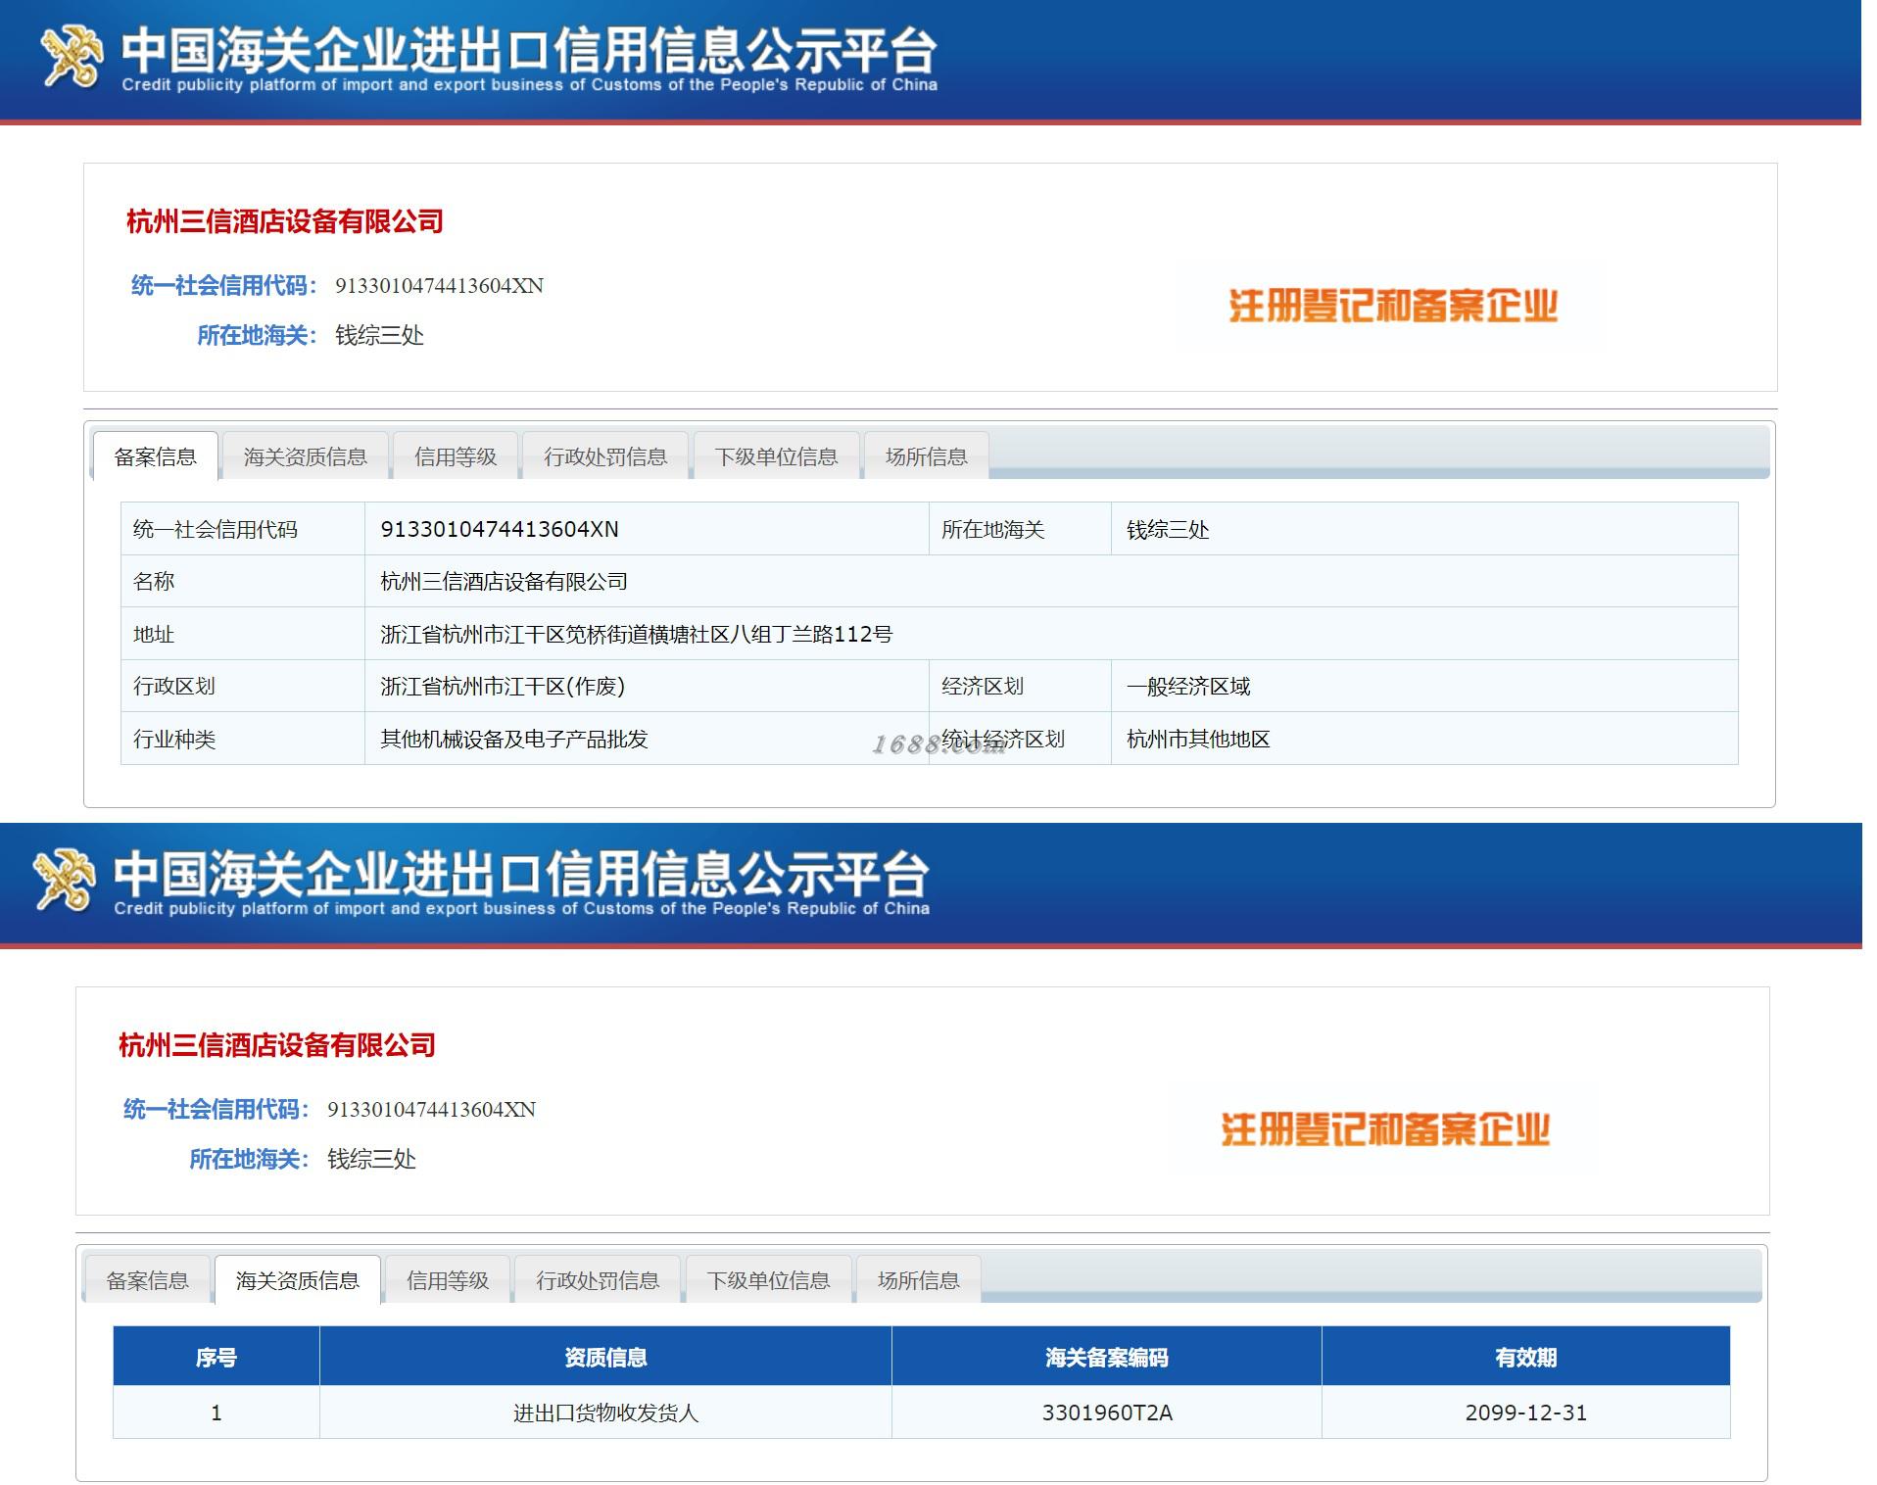Switch to the 备案信息 tab in the lower tab bar
This screenshot has width=1877, height=1485.
click(x=147, y=1280)
